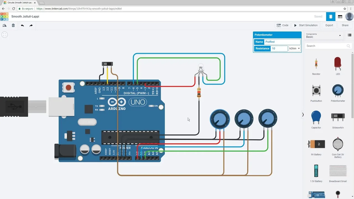Click the undo arrow icon
Viewport: 354px width, 199px height.
tap(22, 25)
